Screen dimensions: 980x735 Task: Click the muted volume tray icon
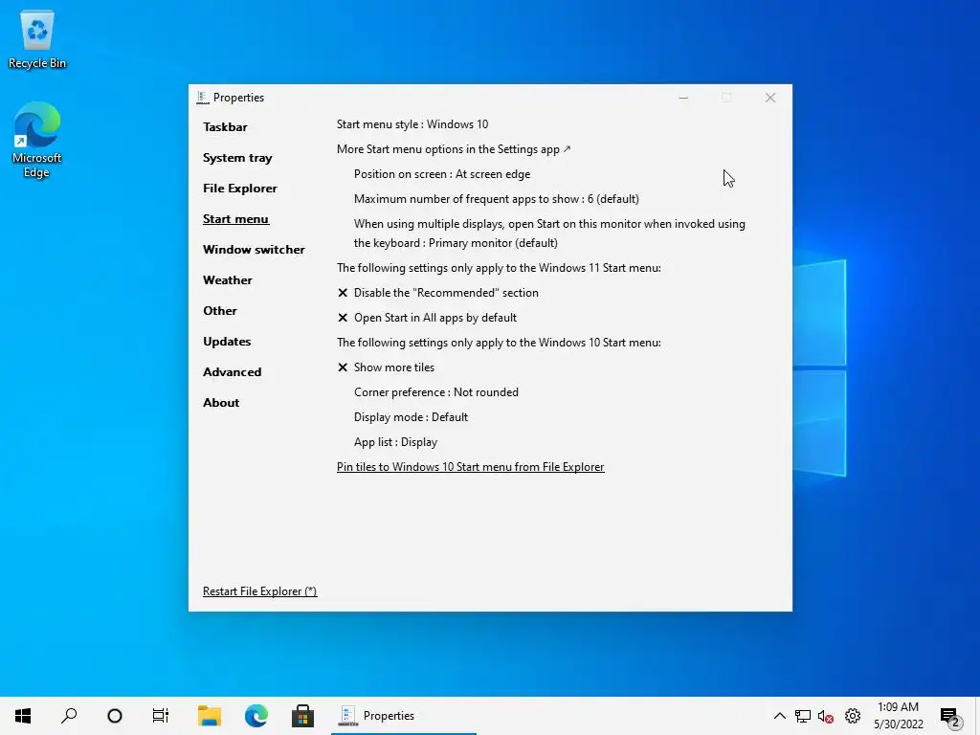tap(826, 716)
